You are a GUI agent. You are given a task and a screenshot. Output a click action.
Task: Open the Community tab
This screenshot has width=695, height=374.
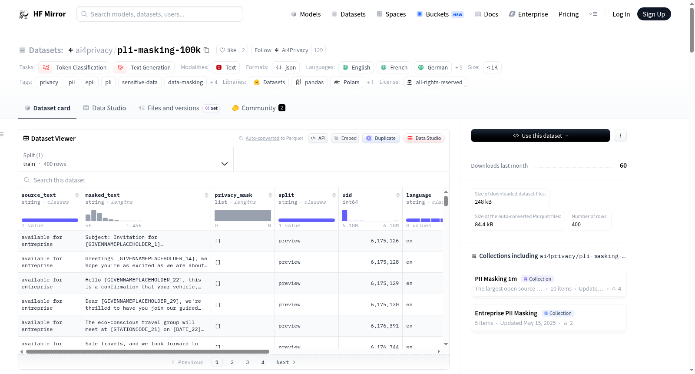point(258,108)
